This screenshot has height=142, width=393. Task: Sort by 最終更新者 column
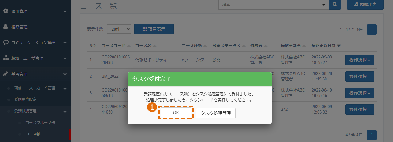(x=293, y=46)
